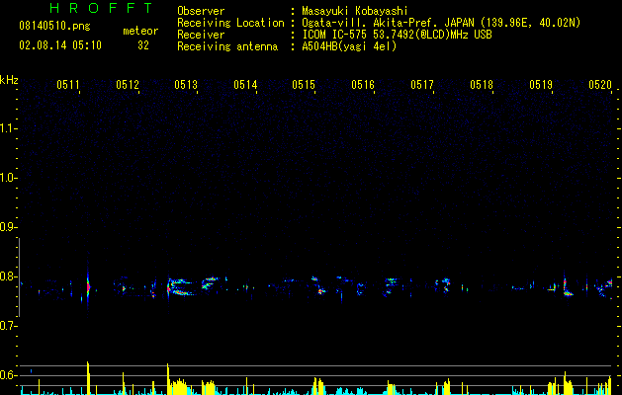
Task: Click the kHz axis unit label
Action: click(9, 80)
